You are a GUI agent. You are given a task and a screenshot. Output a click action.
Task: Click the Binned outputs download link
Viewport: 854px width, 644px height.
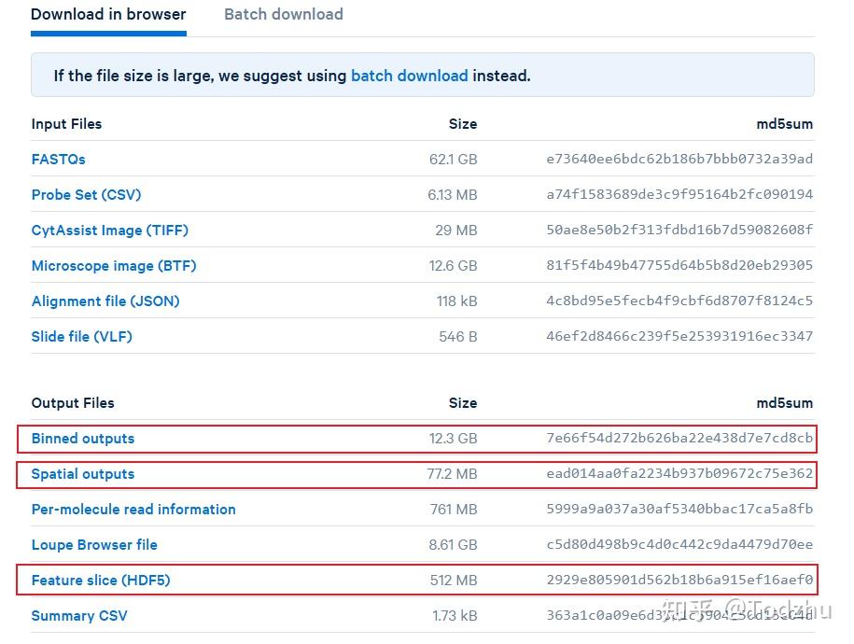pos(83,439)
